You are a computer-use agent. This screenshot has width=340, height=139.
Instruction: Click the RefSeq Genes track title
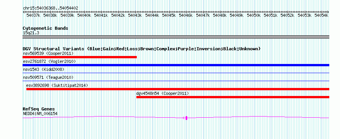(x=39, y=109)
